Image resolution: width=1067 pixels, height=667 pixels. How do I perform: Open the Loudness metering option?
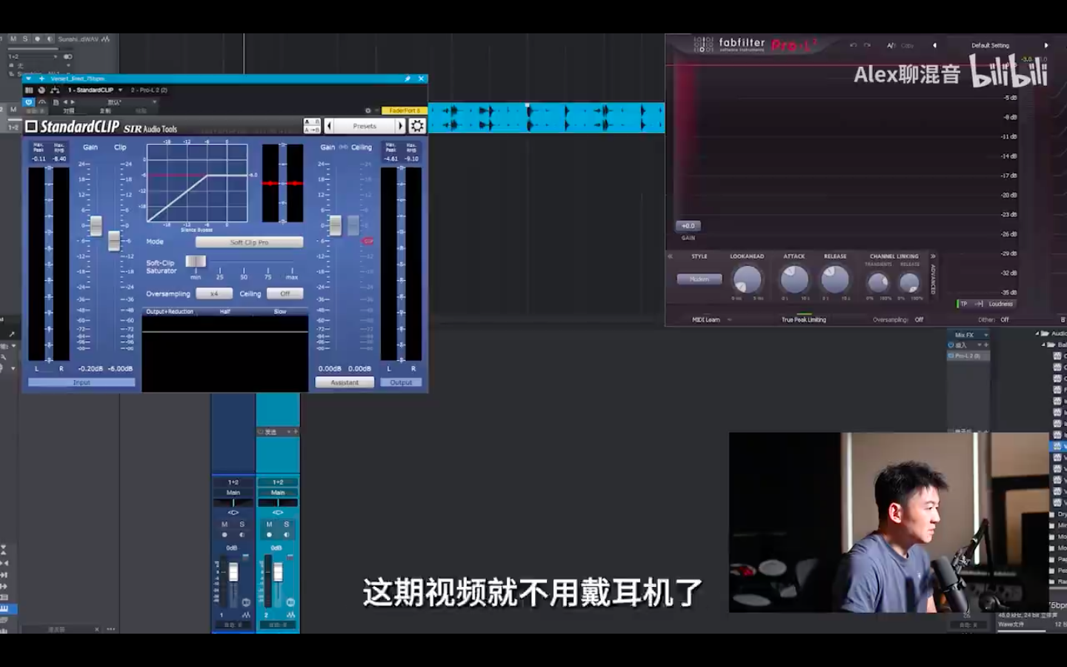tap(1000, 304)
